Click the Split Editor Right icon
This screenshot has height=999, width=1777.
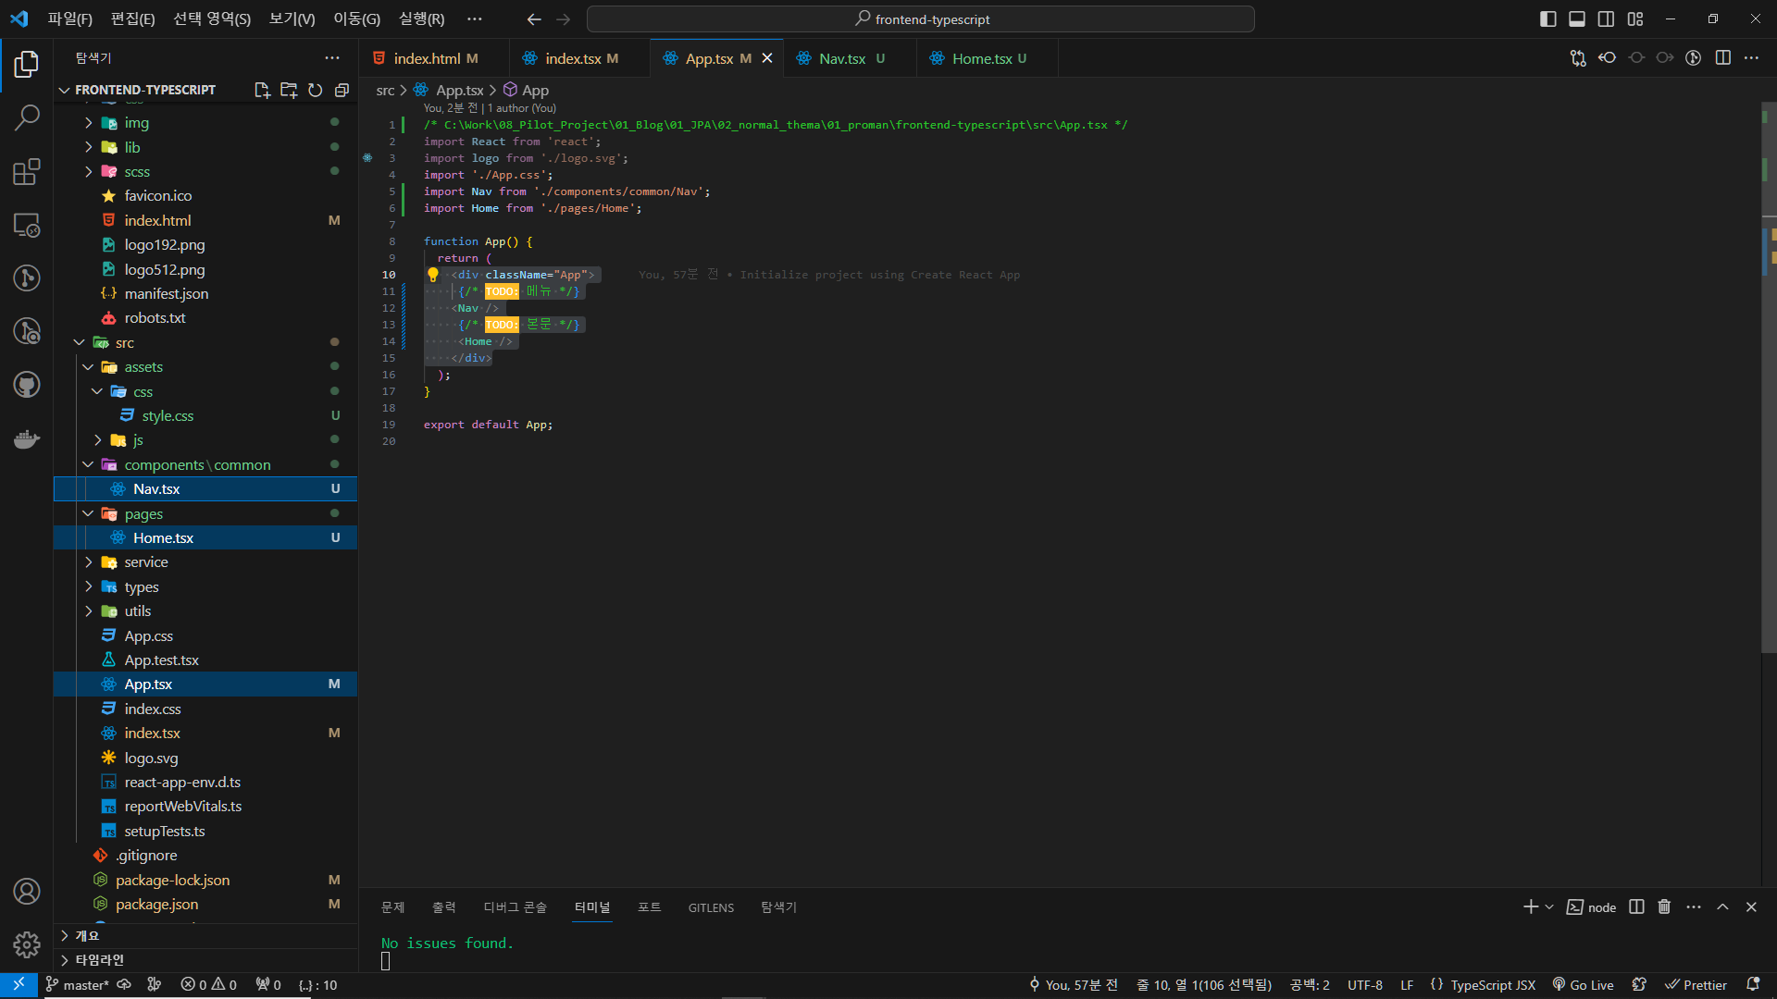[1722, 57]
